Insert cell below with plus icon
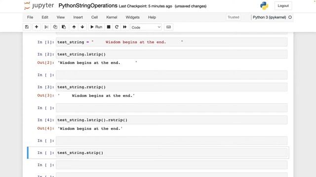This screenshot has height=177, width=316. (37, 27)
